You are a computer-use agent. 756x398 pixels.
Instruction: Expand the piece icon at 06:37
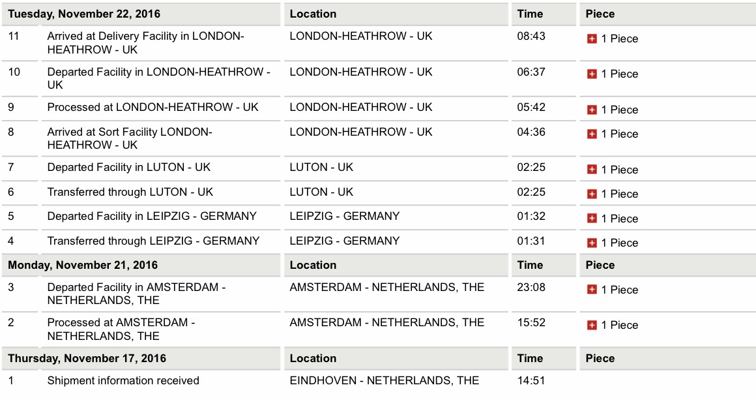pyautogui.click(x=592, y=74)
